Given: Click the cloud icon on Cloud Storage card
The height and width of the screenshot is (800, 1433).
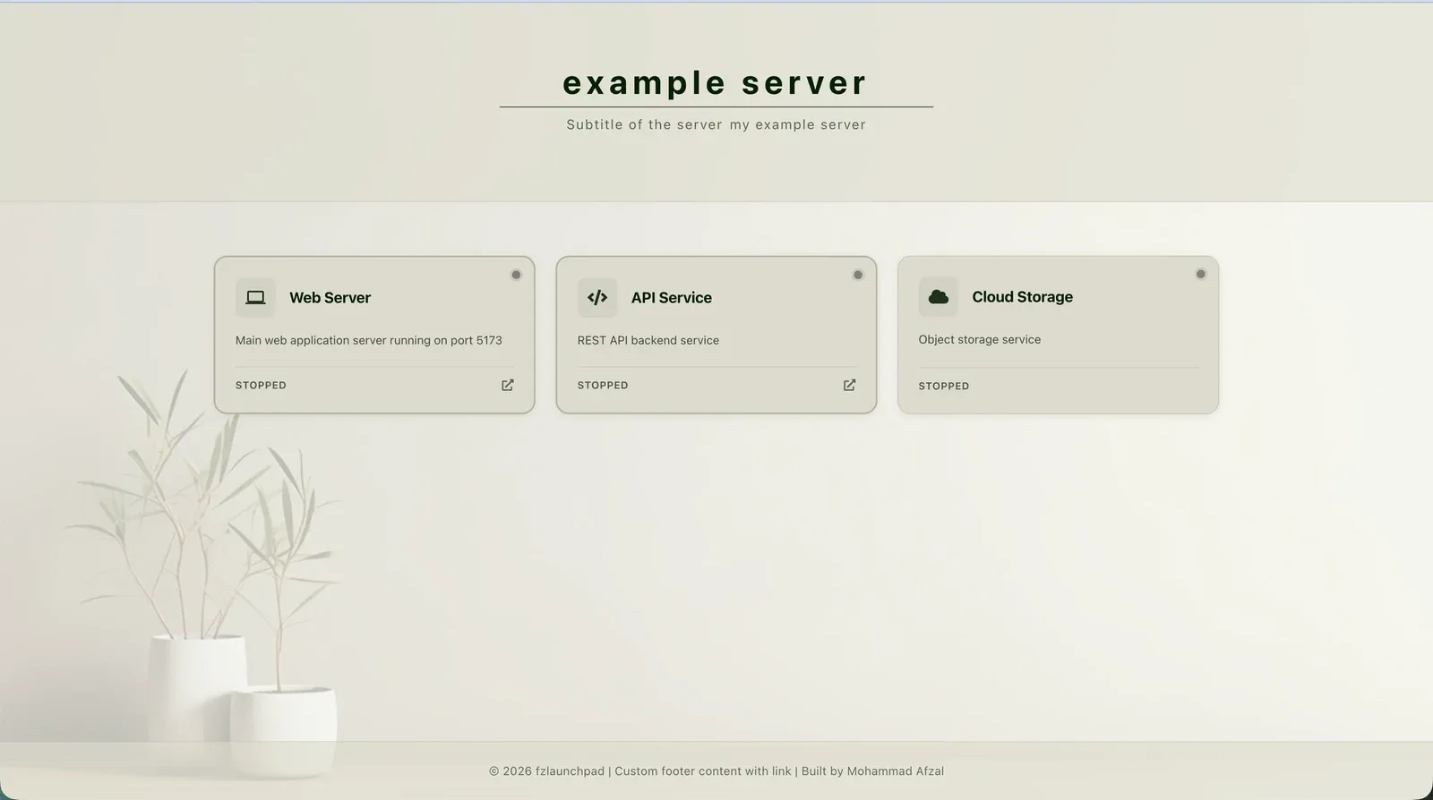Looking at the screenshot, I should click(x=938, y=297).
